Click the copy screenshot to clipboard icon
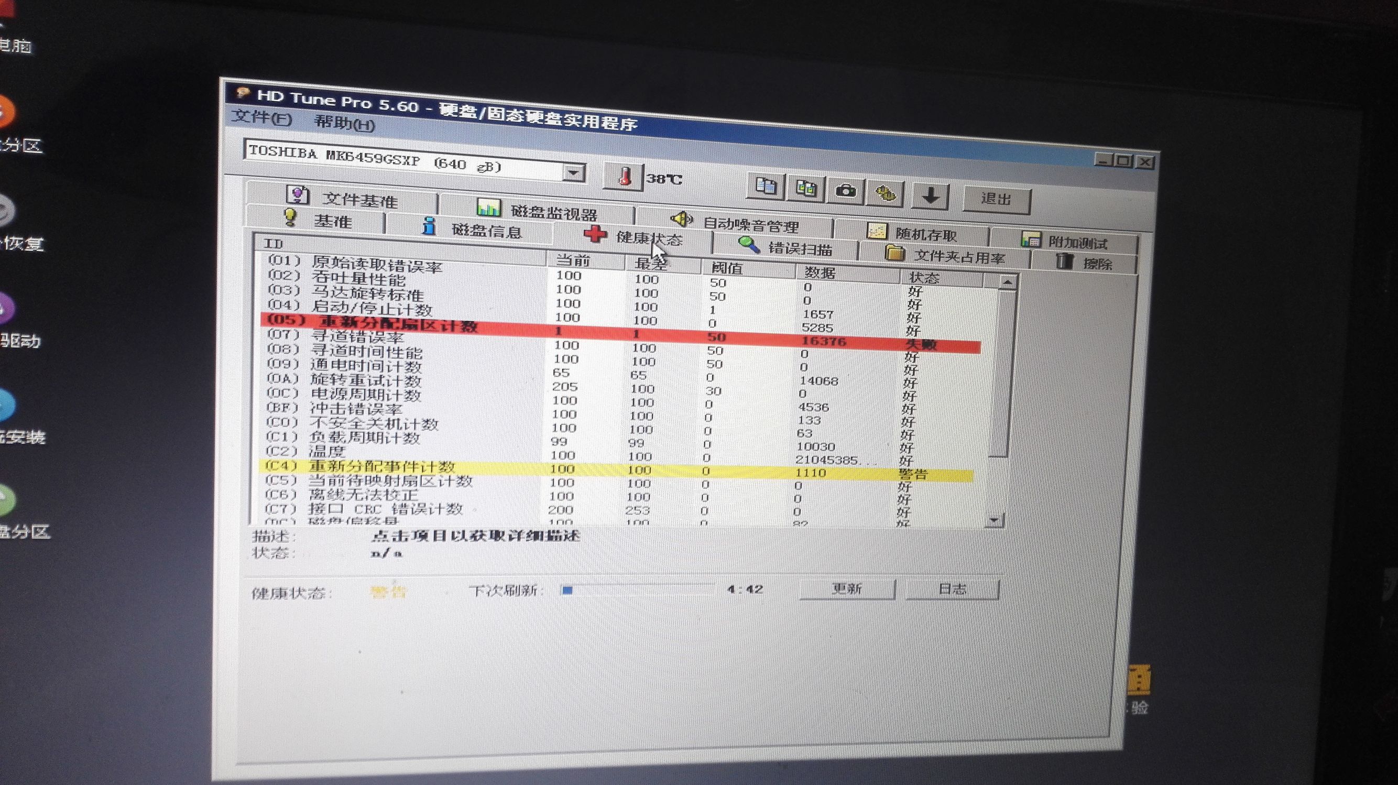The height and width of the screenshot is (785, 1398). click(806, 188)
